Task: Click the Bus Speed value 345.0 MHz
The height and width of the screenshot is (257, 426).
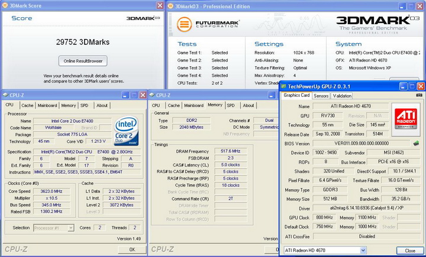Action: tap(51, 205)
